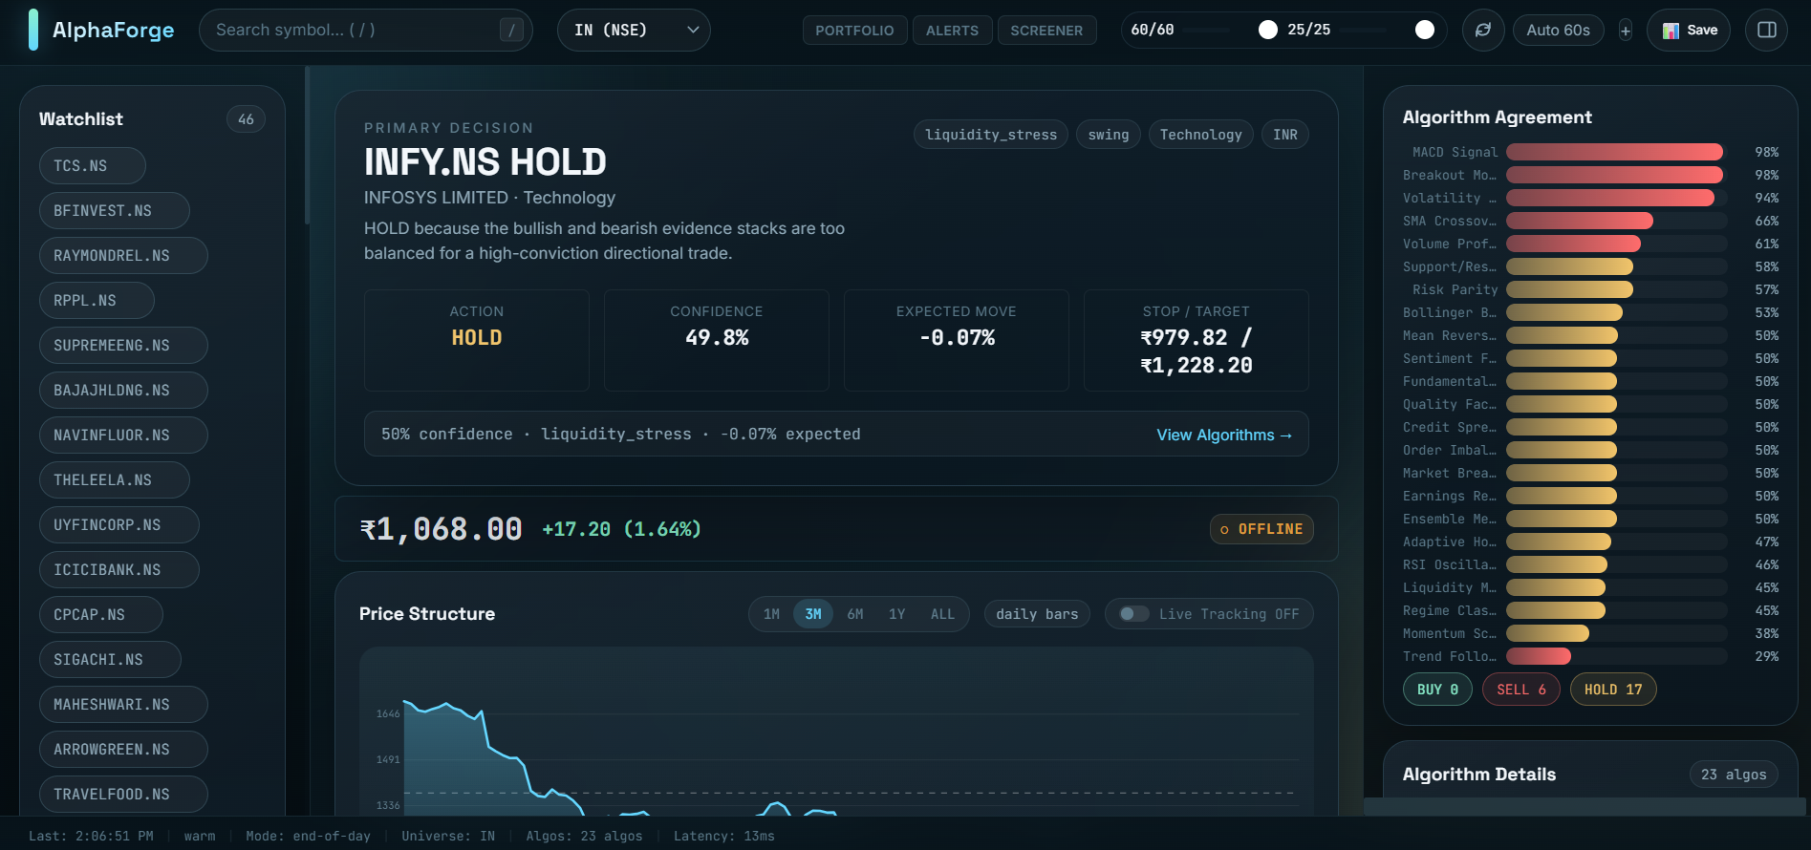Viewport: 1811px width, 850px height.
Task: Click the Mode: end-of-day status entry
Action: pos(308,836)
